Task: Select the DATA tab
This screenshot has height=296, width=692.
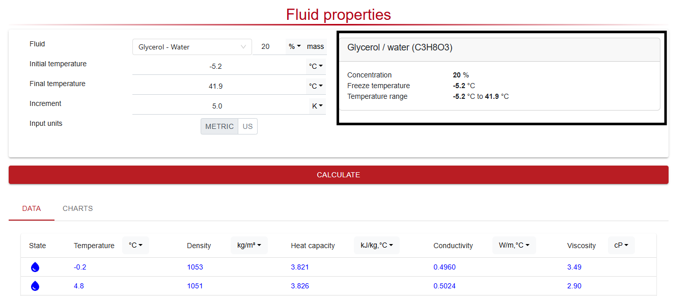Action: click(32, 208)
